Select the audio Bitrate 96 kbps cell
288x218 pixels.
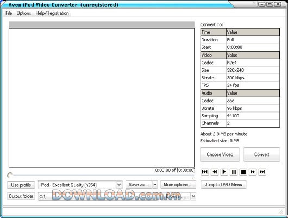click(253, 108)
